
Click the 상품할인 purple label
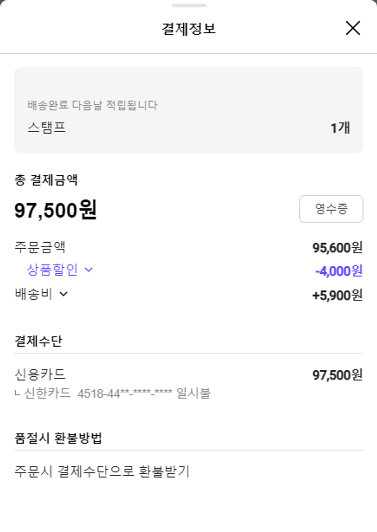[x=52, y=270]
